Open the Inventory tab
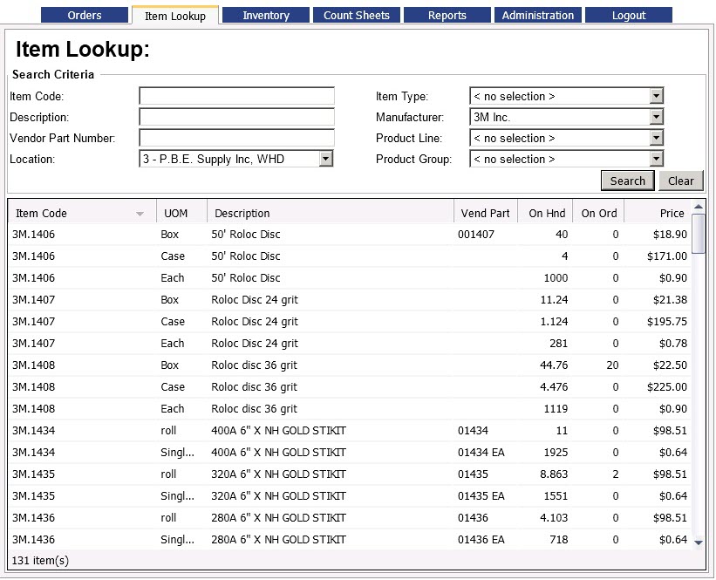This screenshot has height=580, width=716. coord(266,15)
